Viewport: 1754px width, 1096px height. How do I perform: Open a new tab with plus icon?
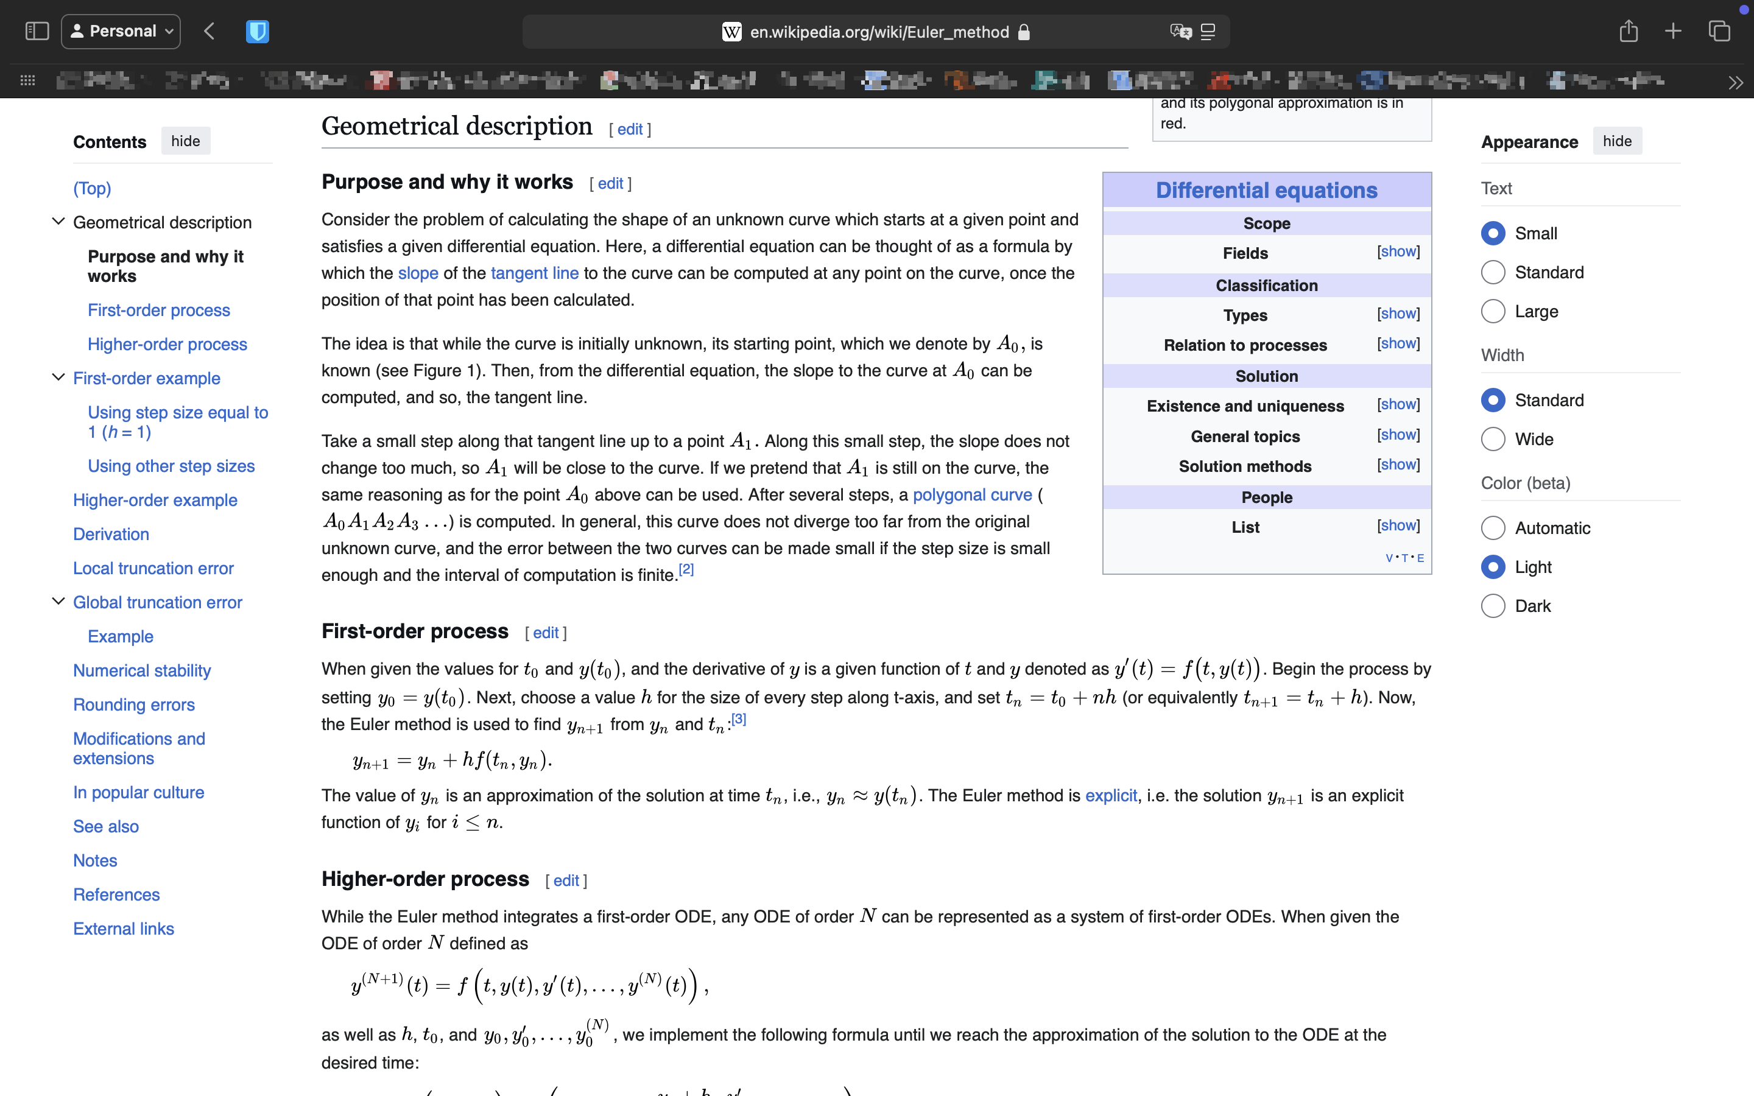[x=1673, y=31]
